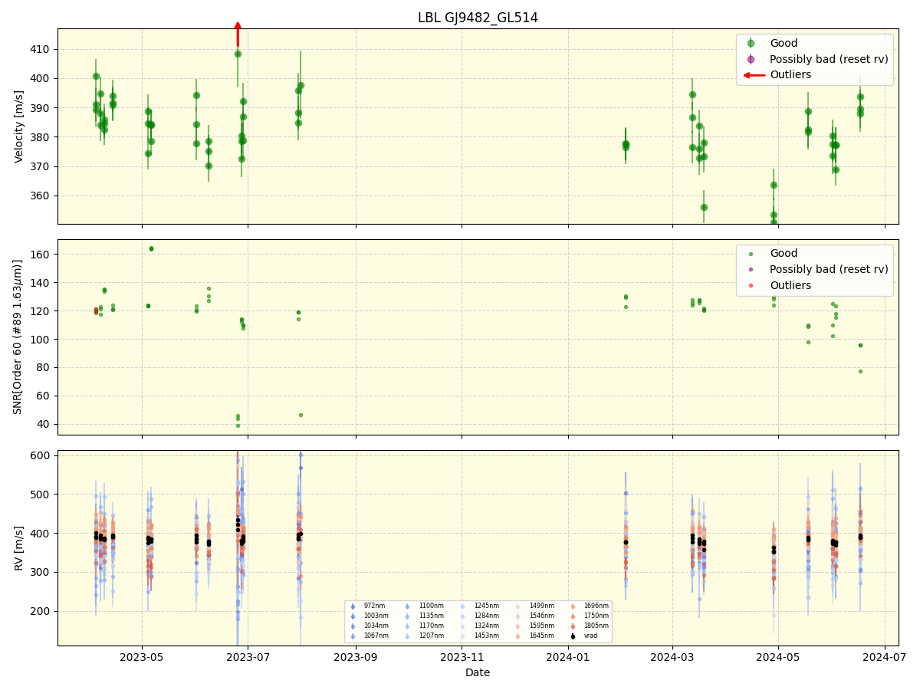Select the 1245nm legend entry

[x=480, y=606]
